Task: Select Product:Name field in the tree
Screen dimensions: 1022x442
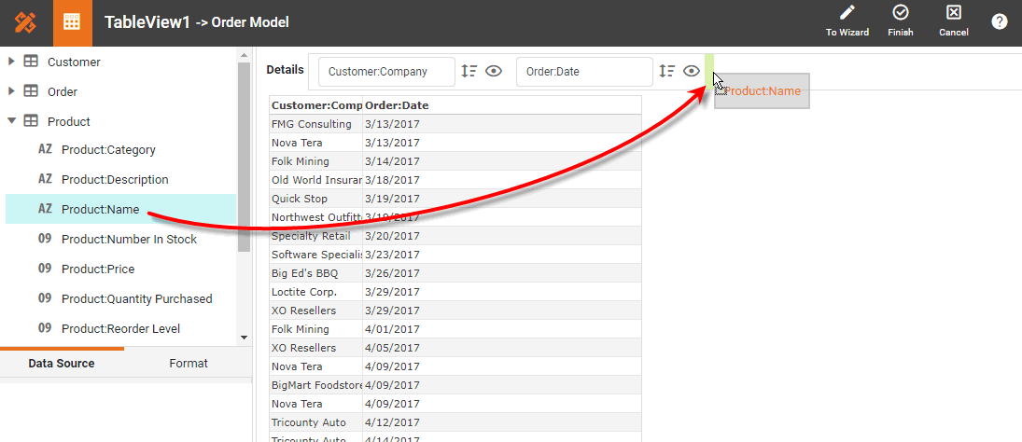Action: [x=100, y=210]
